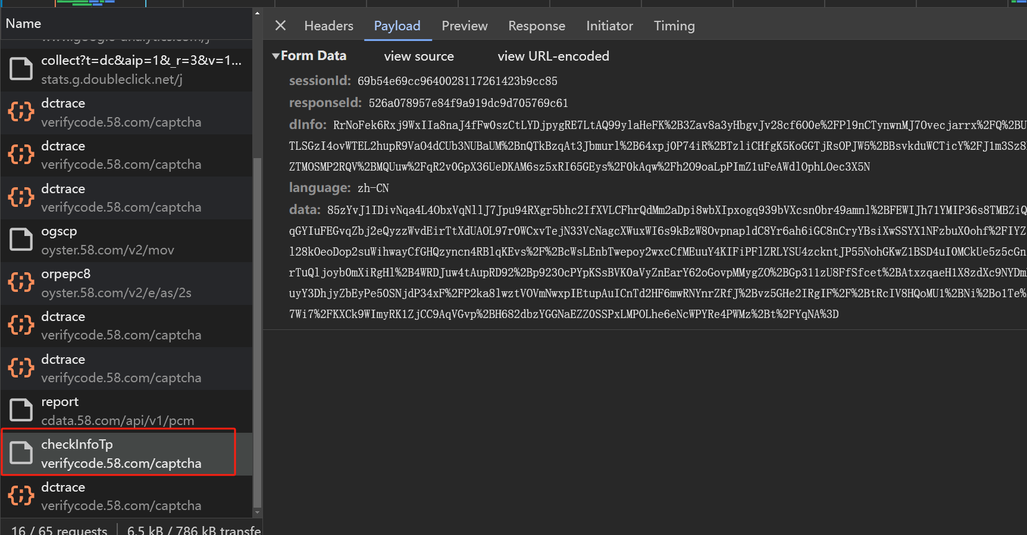Select dctrace request directly below orpepc8

[x=126, y=326]
